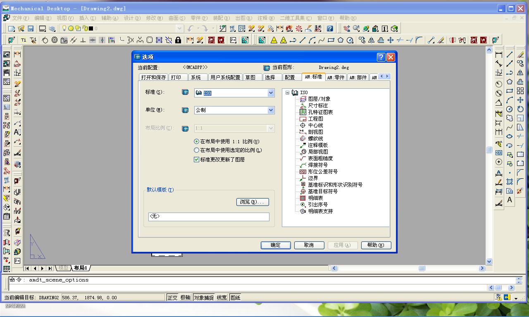Toggle the 'Standard change updates layers' checkbox
Image resolution: width=529 pixels, height=317 pixels.
(196, 160)
